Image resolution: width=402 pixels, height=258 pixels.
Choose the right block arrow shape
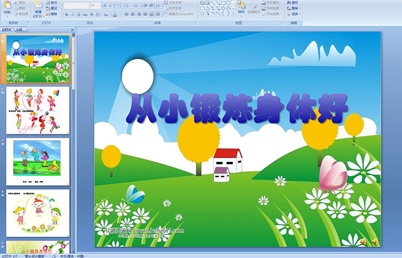tap(223, 8)
